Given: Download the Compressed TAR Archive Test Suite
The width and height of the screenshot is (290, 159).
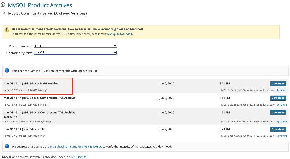Looking at the screenshot, I should click(x=278, y=113).
